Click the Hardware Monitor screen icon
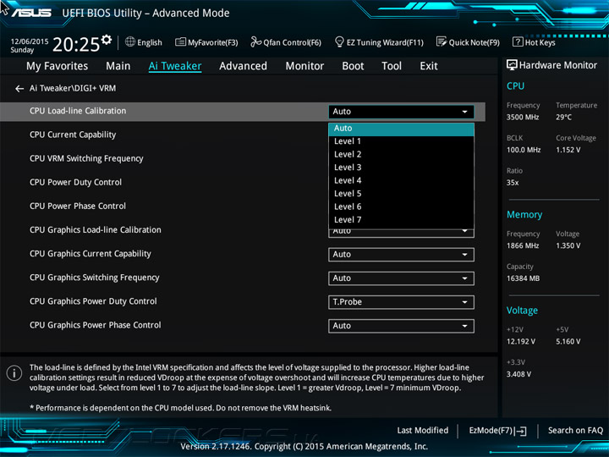 (512, 65)
